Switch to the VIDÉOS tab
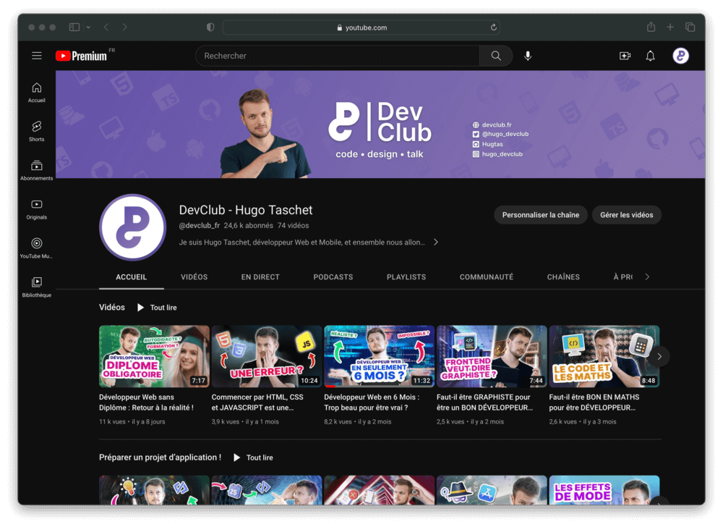723x527 pixels. point(194,277)
